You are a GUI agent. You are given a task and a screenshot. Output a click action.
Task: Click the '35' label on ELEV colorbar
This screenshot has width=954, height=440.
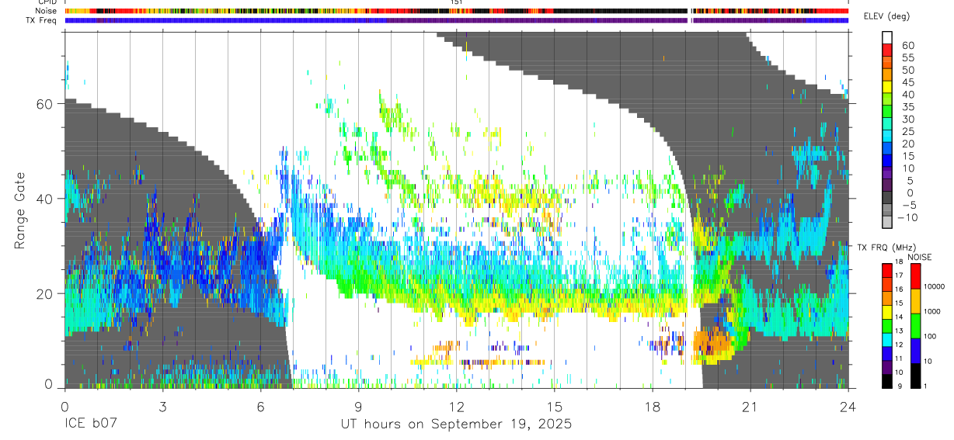[908, 106]
